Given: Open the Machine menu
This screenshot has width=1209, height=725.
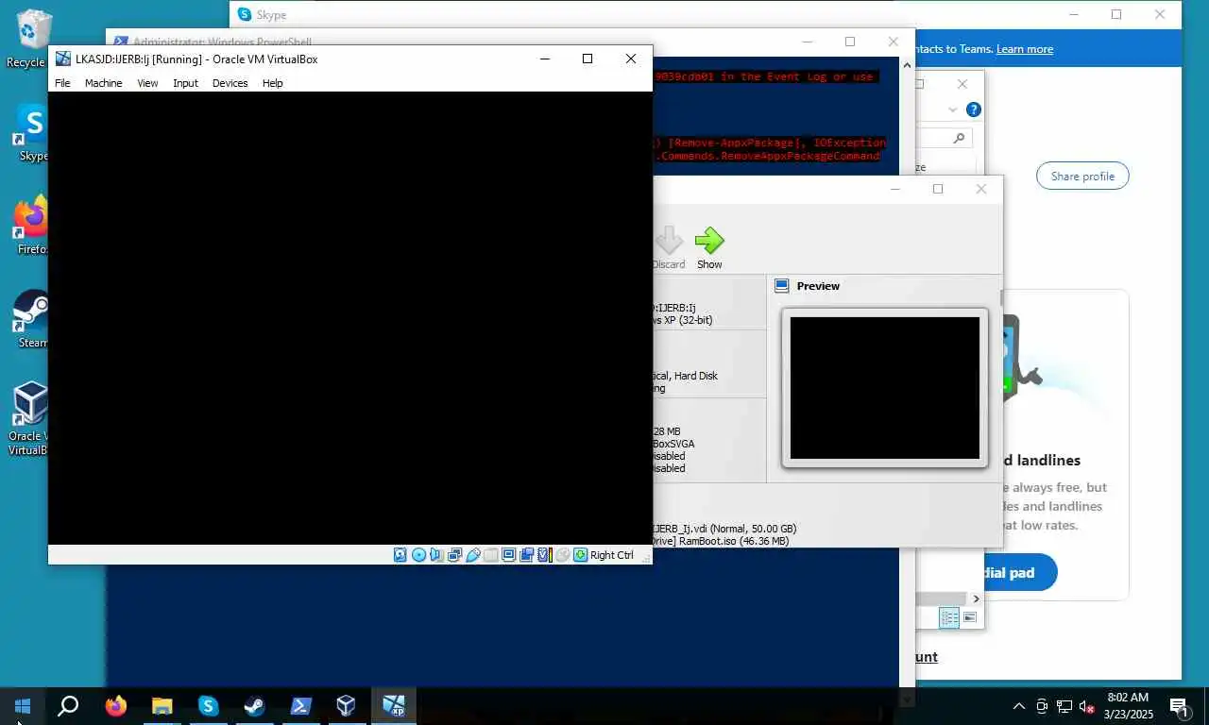Looking at the screenshot, I should 103,83.
